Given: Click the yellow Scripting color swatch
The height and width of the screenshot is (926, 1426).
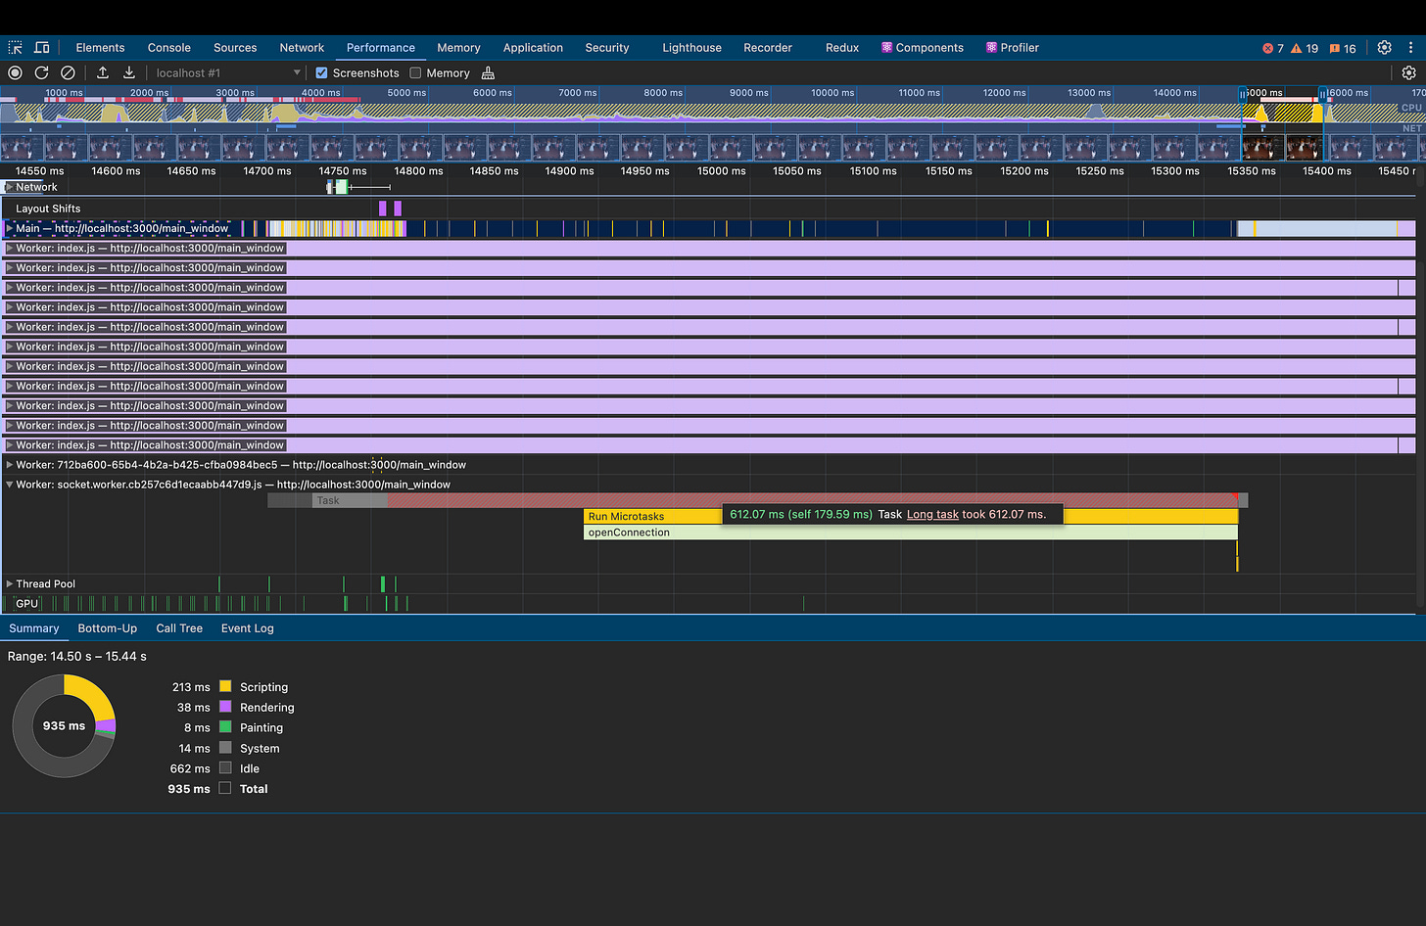Looking at the screenshot, I should 225,687.
